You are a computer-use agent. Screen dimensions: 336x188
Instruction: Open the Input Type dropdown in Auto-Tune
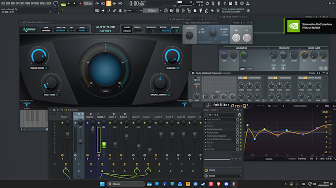pos(62,31)
